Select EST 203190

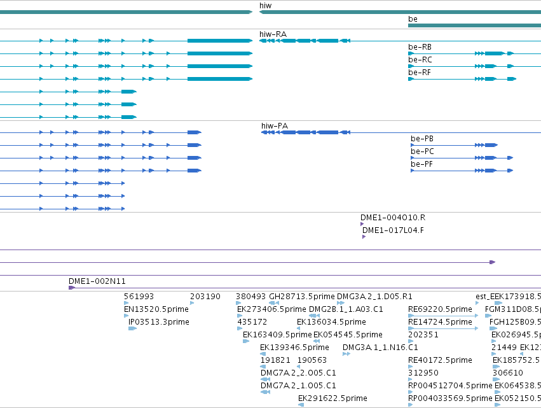(x=205, y=297)
